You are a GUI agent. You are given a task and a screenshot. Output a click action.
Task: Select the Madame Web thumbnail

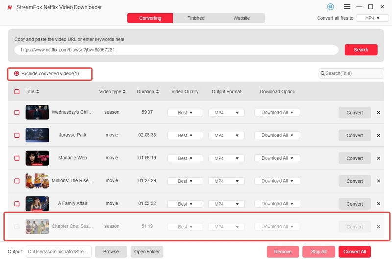(37, 158)
